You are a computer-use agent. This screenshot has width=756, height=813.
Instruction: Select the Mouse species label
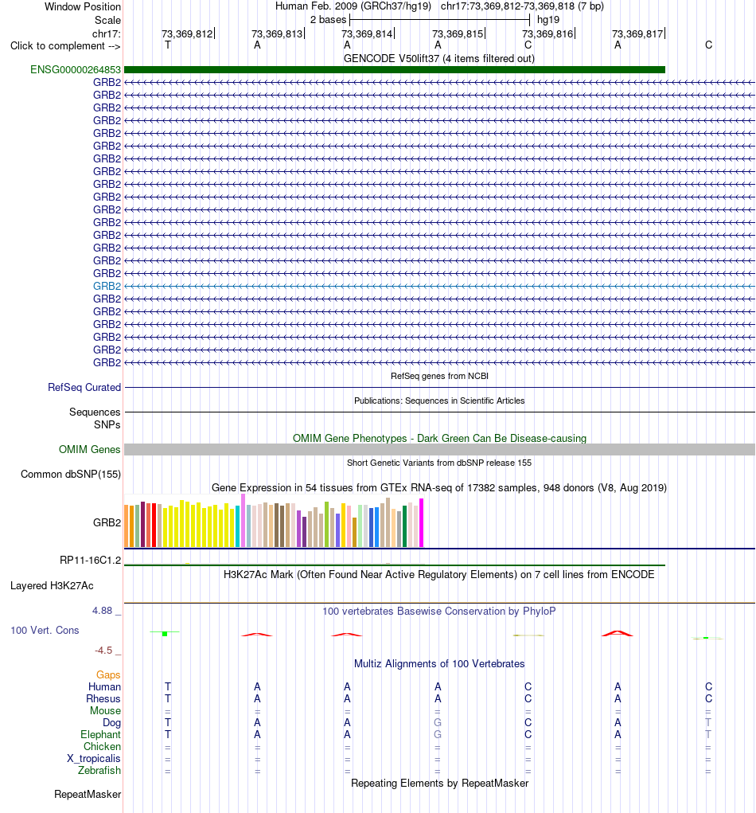[x=105, y=711]
